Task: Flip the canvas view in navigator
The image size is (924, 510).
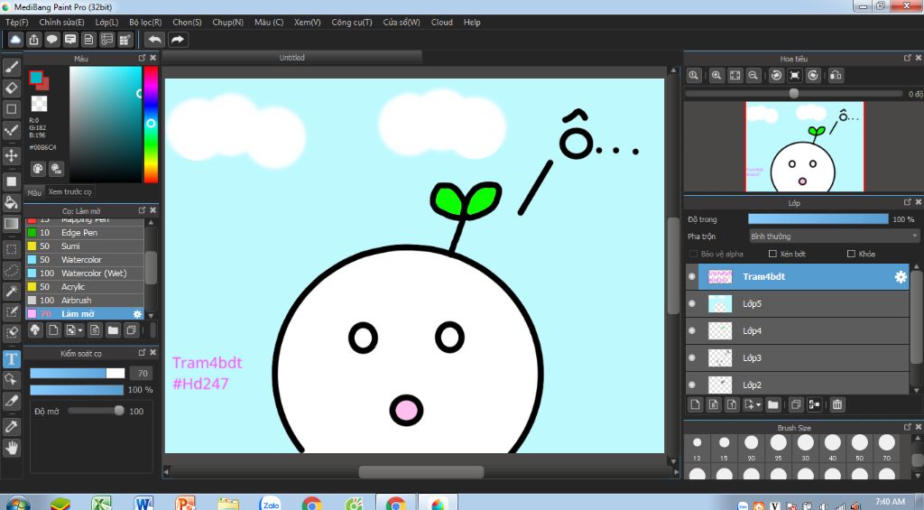Action: click(x=836, y=76)
